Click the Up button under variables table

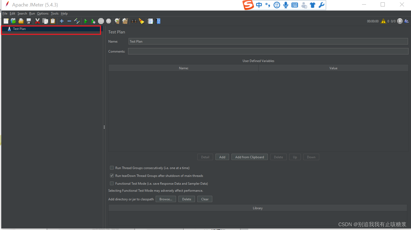pos(295,157)
